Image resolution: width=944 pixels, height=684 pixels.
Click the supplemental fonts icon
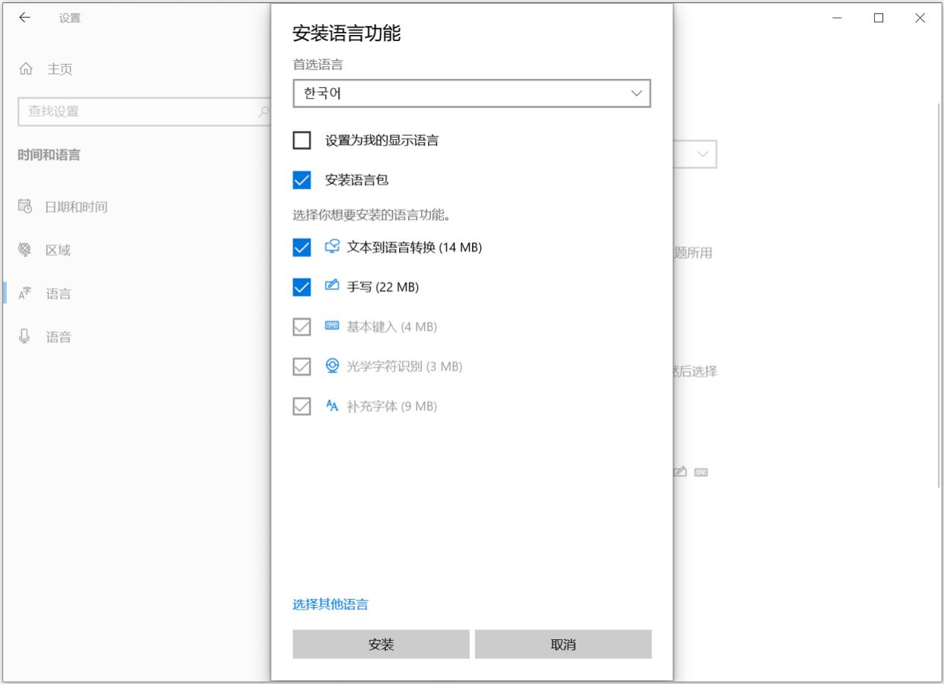point(332,406)
